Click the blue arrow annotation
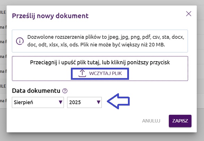 tap(118, 101)
